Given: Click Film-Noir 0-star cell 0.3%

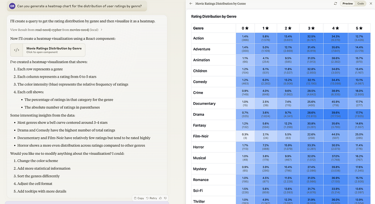Looking at the screenshot, I should coord(245,136).
